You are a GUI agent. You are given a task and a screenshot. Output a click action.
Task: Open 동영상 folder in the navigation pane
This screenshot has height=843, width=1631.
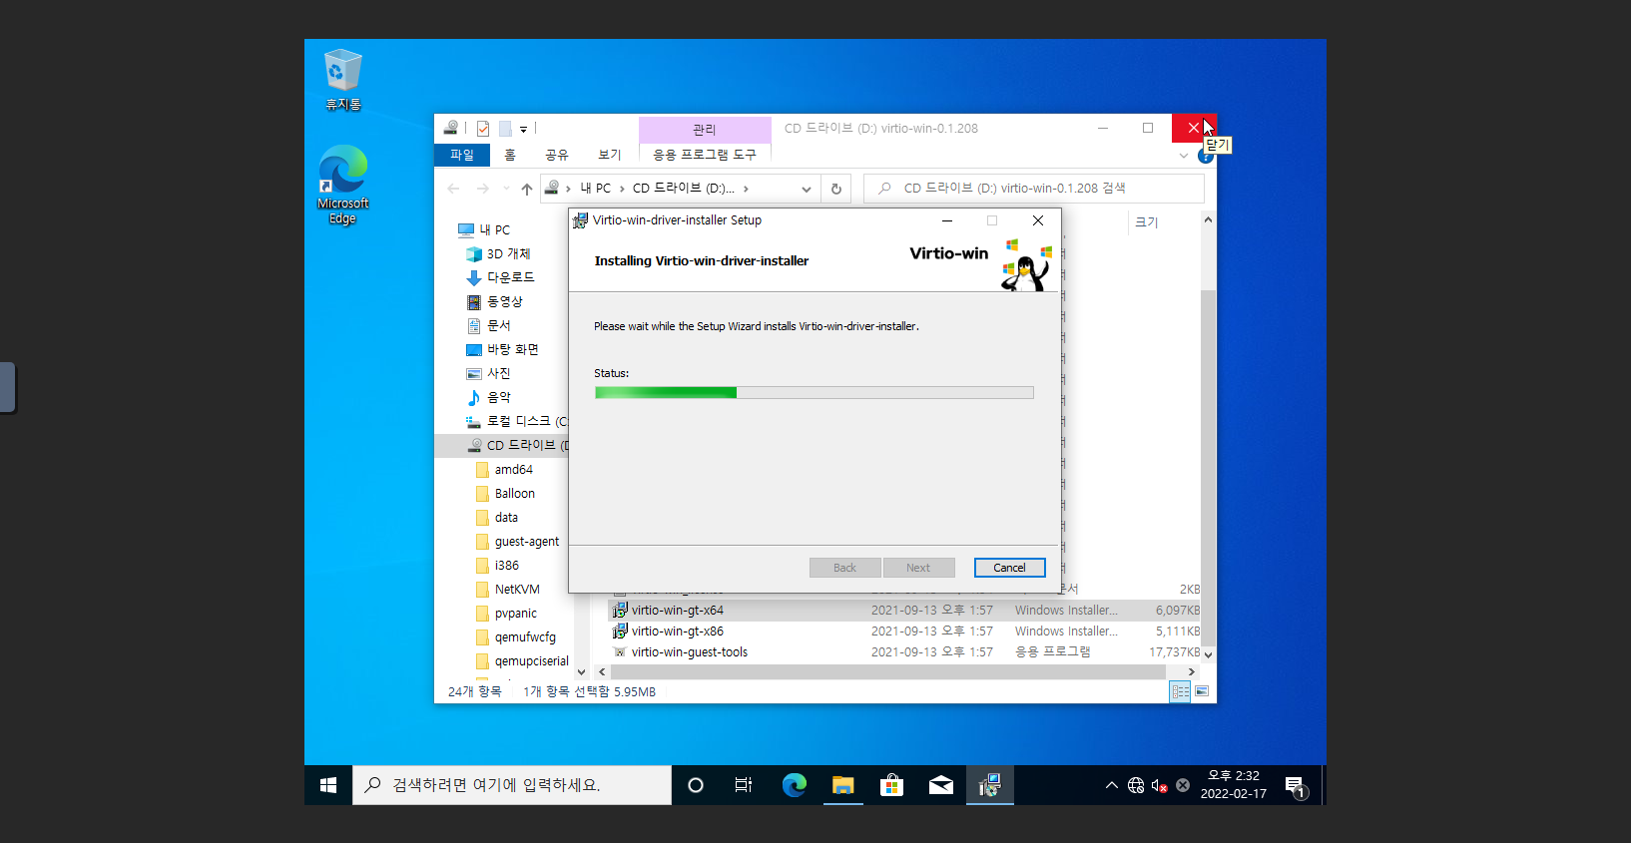(x=495, y=301)
